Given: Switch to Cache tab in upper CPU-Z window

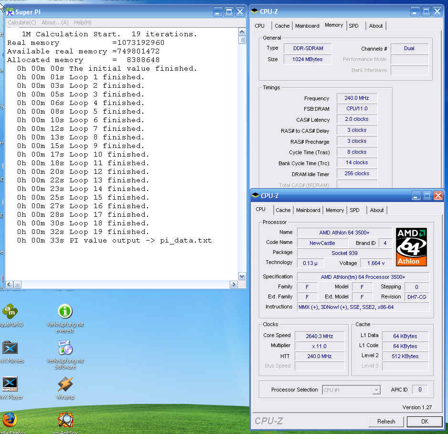Looking at the screenshot, I should pyautogui.click(x=282, y=26).
